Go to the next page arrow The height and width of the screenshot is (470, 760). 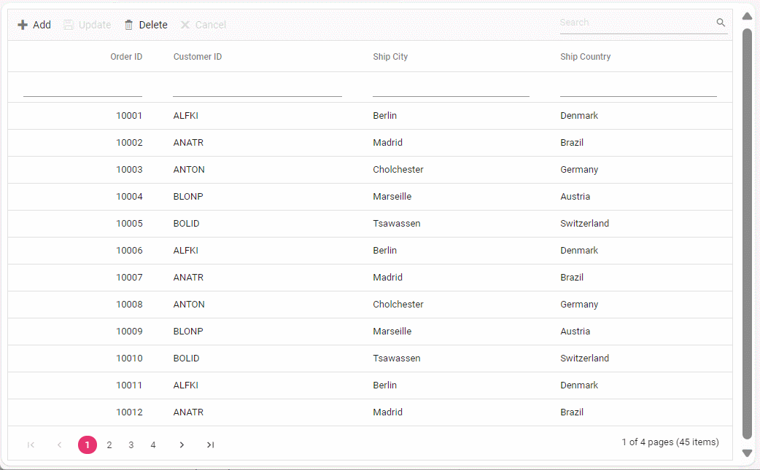coord(182,444)
